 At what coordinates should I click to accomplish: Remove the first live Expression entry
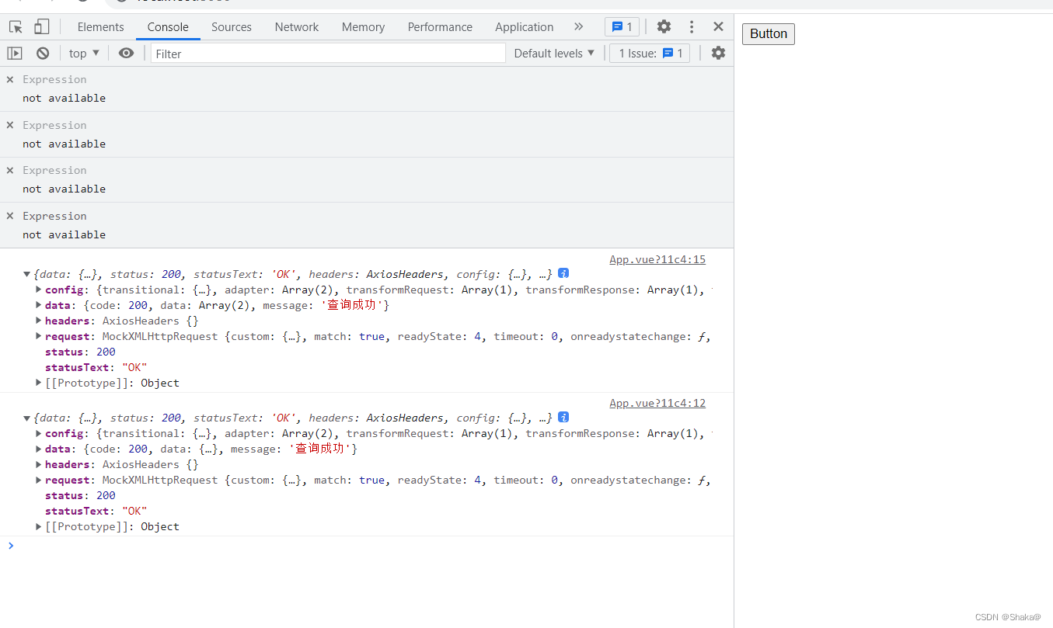pos(10,79)
